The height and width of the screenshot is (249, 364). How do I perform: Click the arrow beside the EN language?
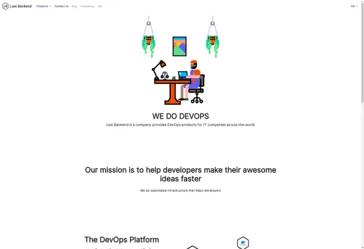[357, 7]
